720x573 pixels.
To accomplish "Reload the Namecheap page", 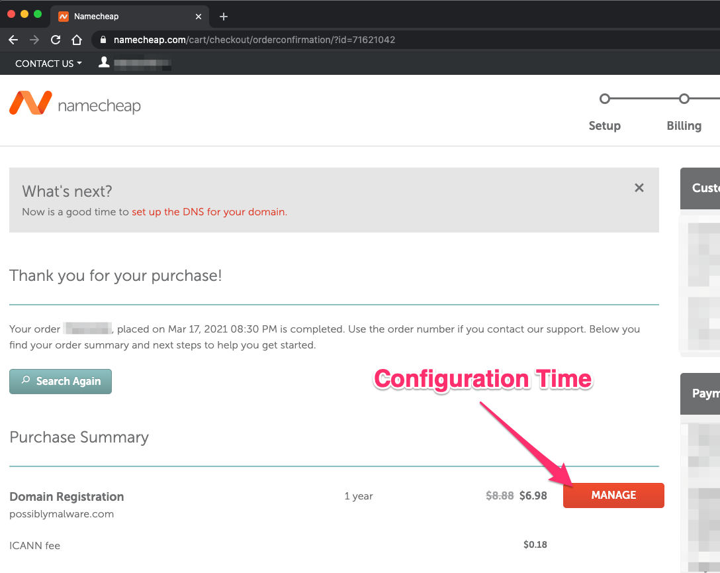I will [x=56, y=40].
